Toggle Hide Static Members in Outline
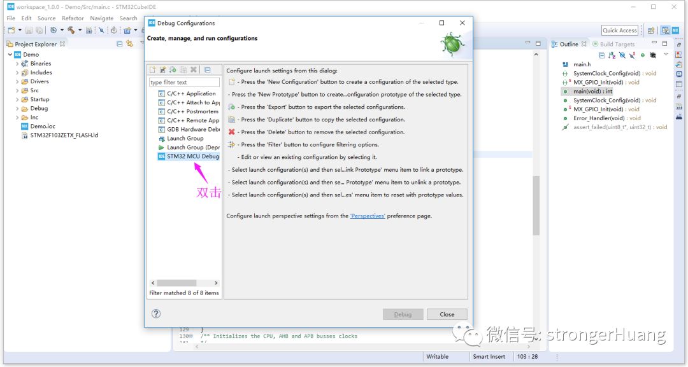 click(x=633, y=55)
